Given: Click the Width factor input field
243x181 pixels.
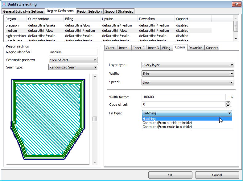Looking at the screenshot, I should (x=183, y=97).
